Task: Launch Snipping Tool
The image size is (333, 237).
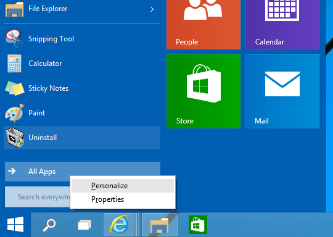Action: (82, 39)
